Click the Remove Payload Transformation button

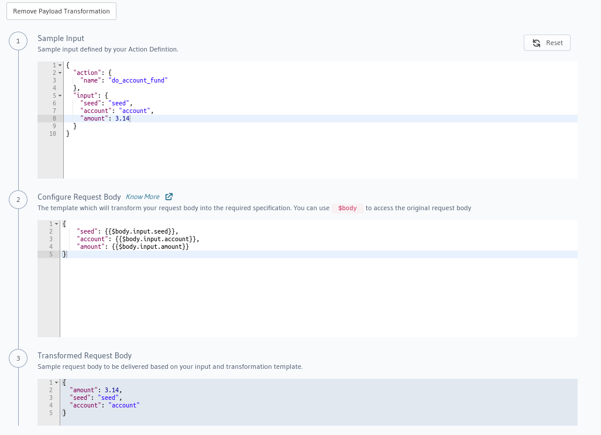[x=61, y=11]
